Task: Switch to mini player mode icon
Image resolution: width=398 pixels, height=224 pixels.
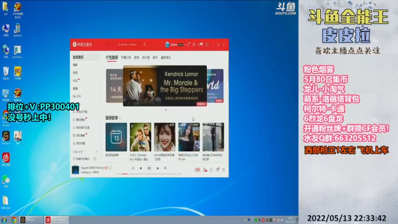Action: [x=207, y=45]
